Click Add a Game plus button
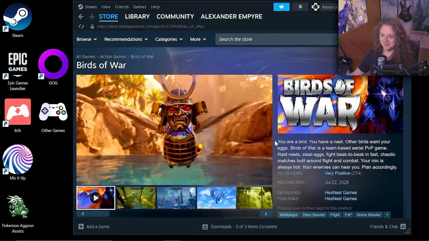Image resolution: width=429 pixels, height=241 pixels. coord(81,227)
